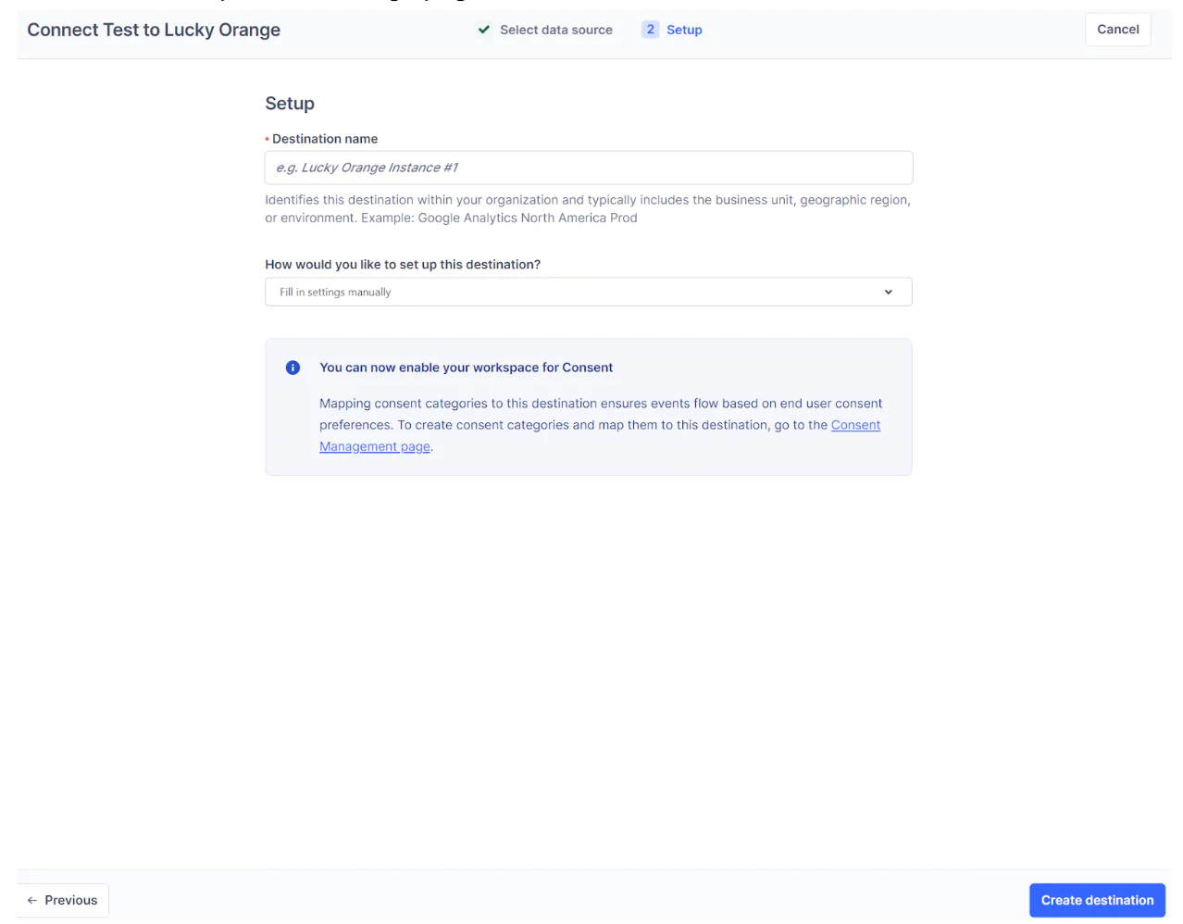This screenshot has width=1183, height=924.
Task: Expand the setup method dropdown chevron
Action: point(888,292)
